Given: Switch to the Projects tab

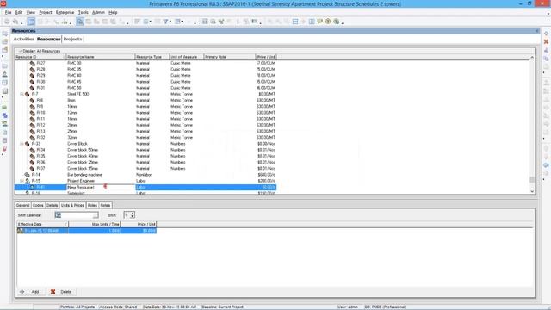Looking at the screenshot, I should 72,39.
